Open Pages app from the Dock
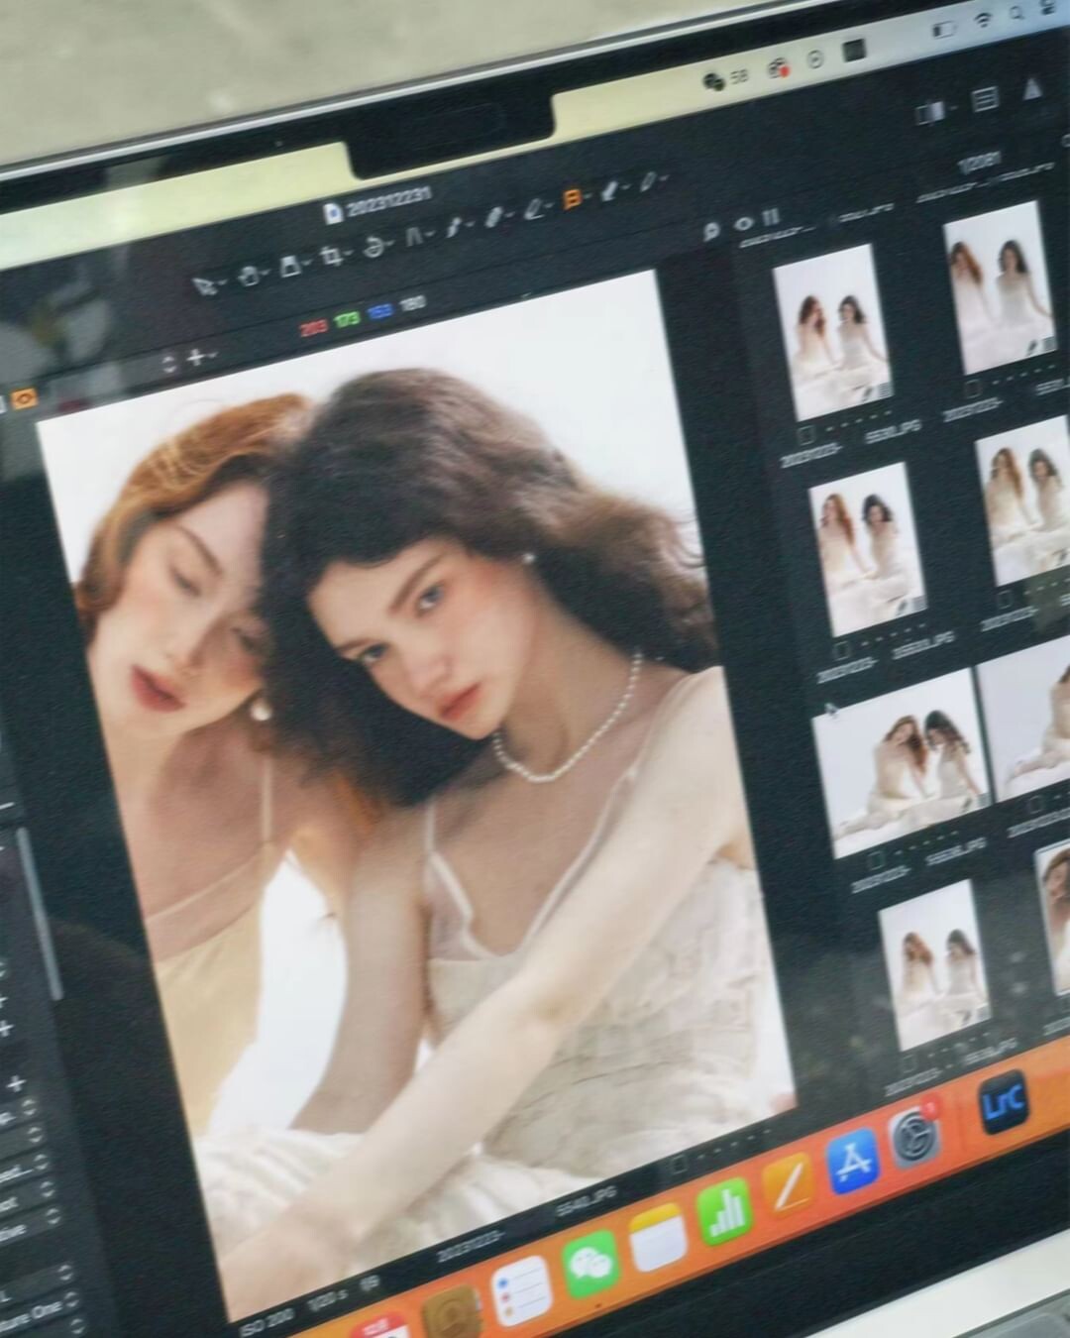Screen dimensions: 1070x1338 coord(790,1185)
